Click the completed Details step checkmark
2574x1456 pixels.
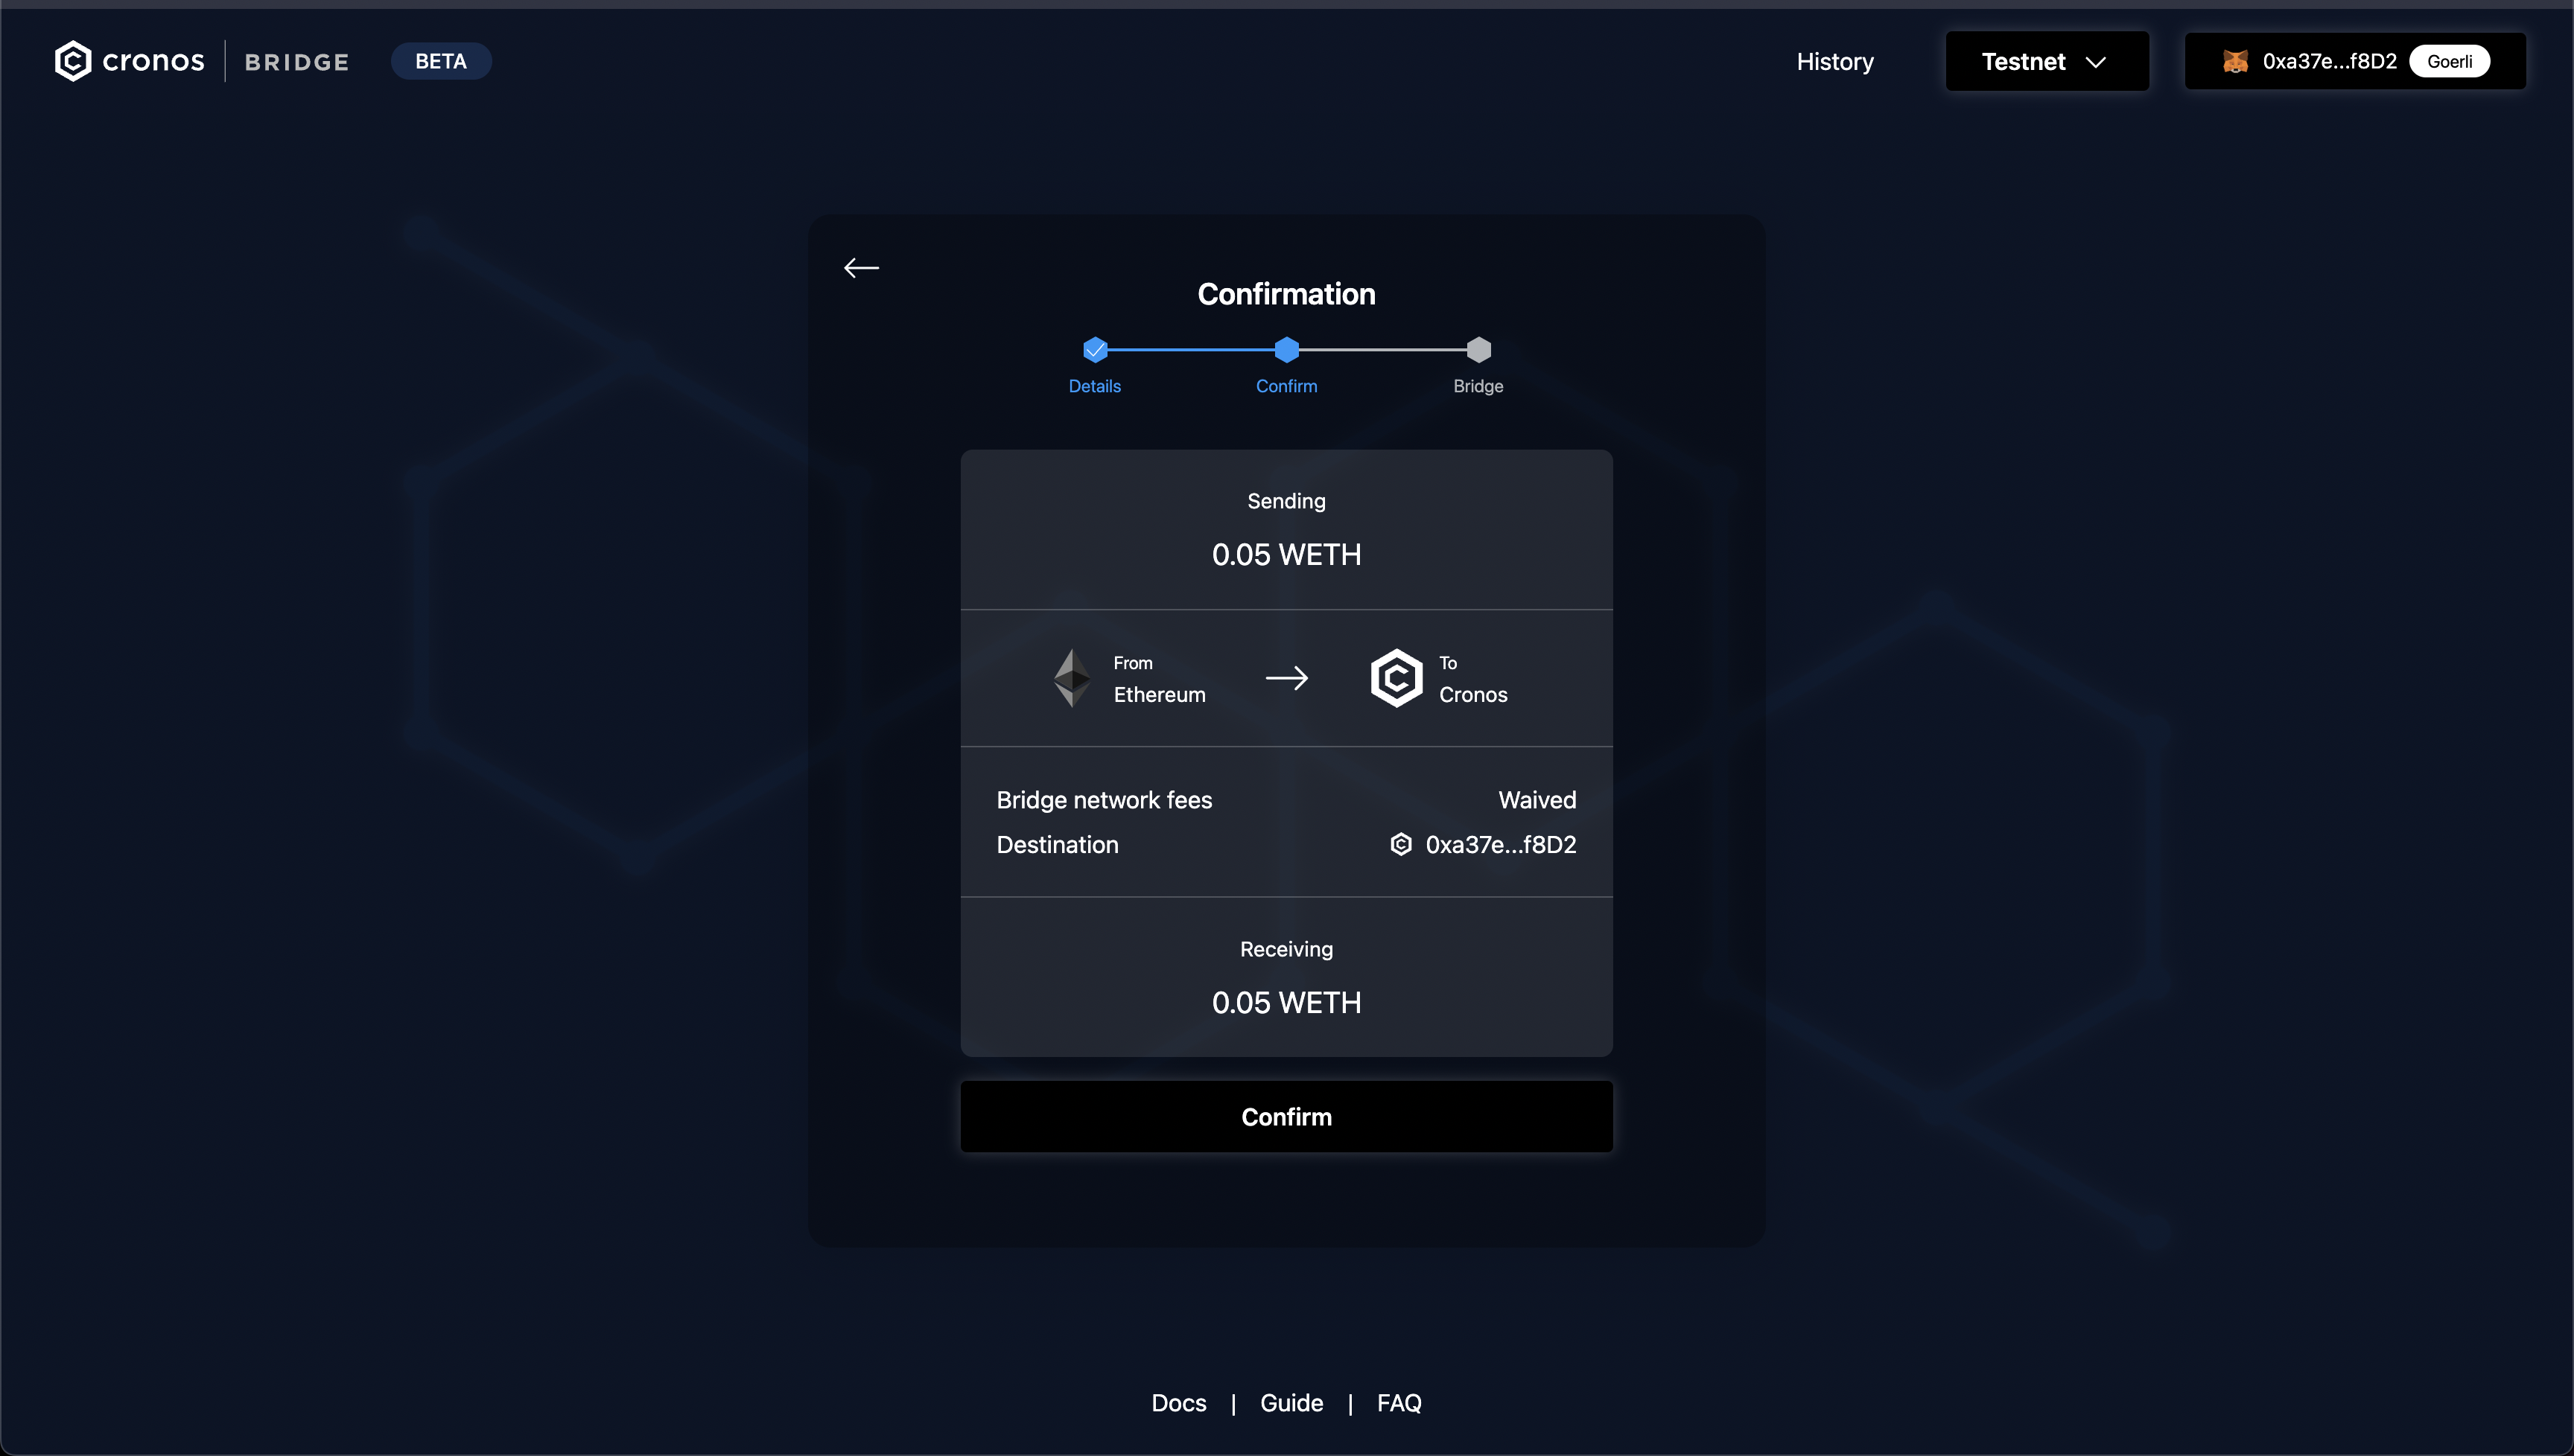click(x=1094, y=350)
